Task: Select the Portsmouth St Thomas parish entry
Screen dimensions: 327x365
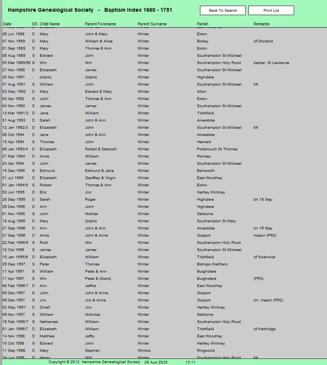Action: 217,149
